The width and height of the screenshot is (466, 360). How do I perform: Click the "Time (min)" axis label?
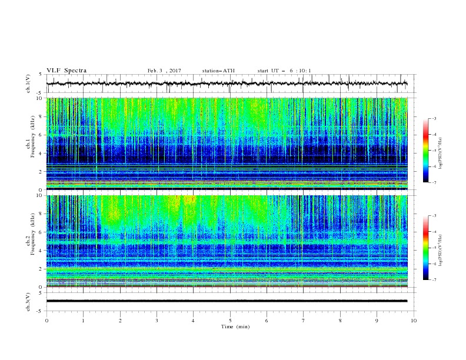pyautogui.click(x=235, y=326)
